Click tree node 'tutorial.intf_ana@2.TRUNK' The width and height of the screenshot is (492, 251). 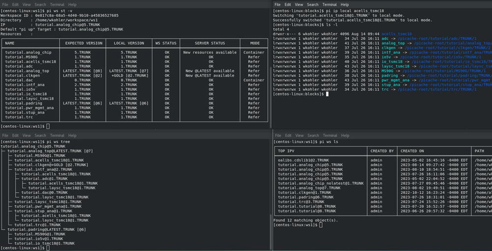click(x=43, y=169)
